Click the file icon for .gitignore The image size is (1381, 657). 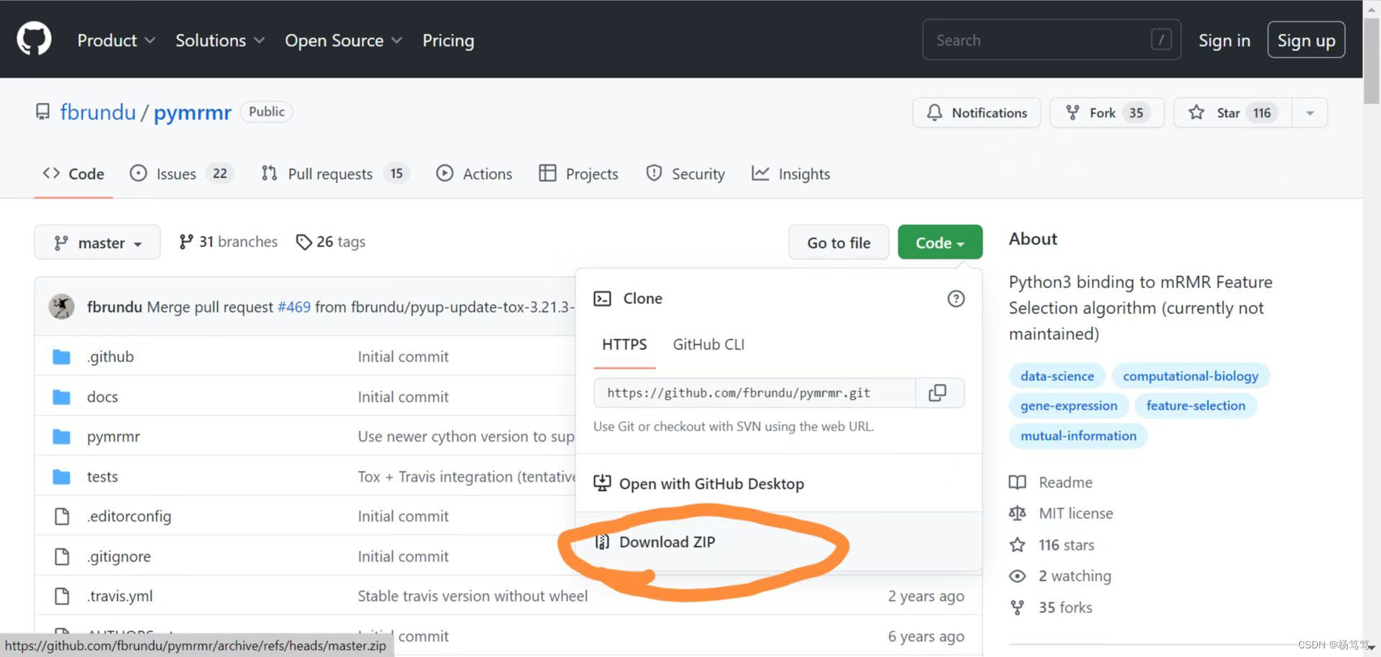pyautogui.click(x=62, y=556)
